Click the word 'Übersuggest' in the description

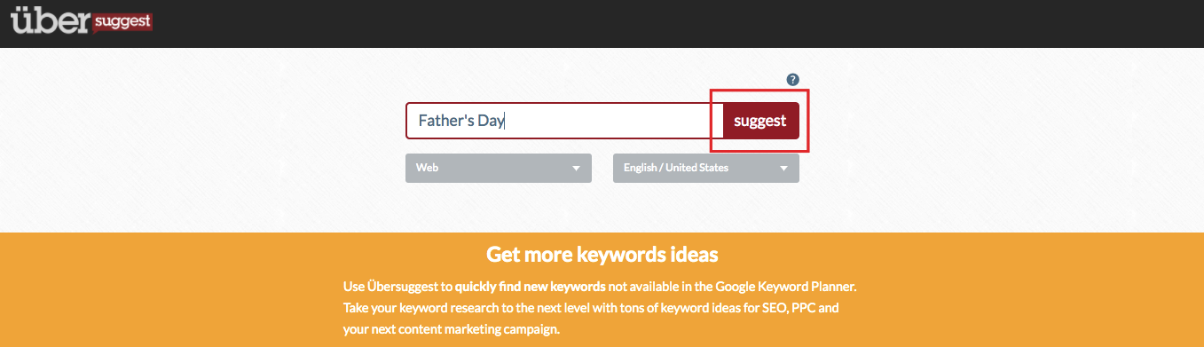tap(400, 288)
